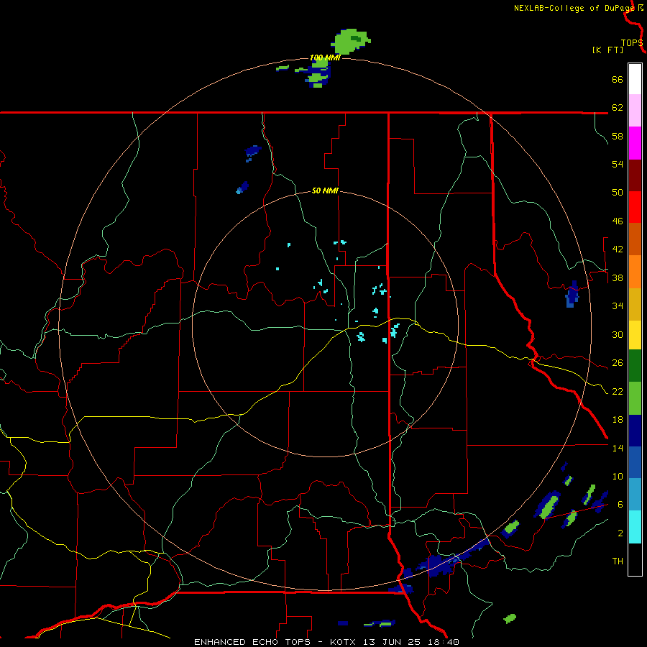Click the black TH legend band

(x=635, y=559)
